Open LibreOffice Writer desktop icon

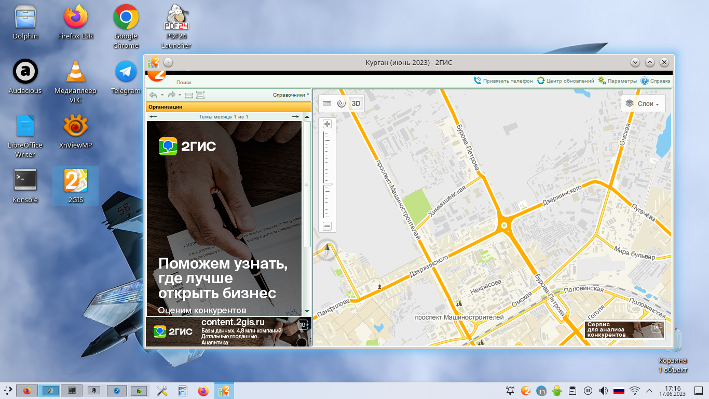coord(25,136)
